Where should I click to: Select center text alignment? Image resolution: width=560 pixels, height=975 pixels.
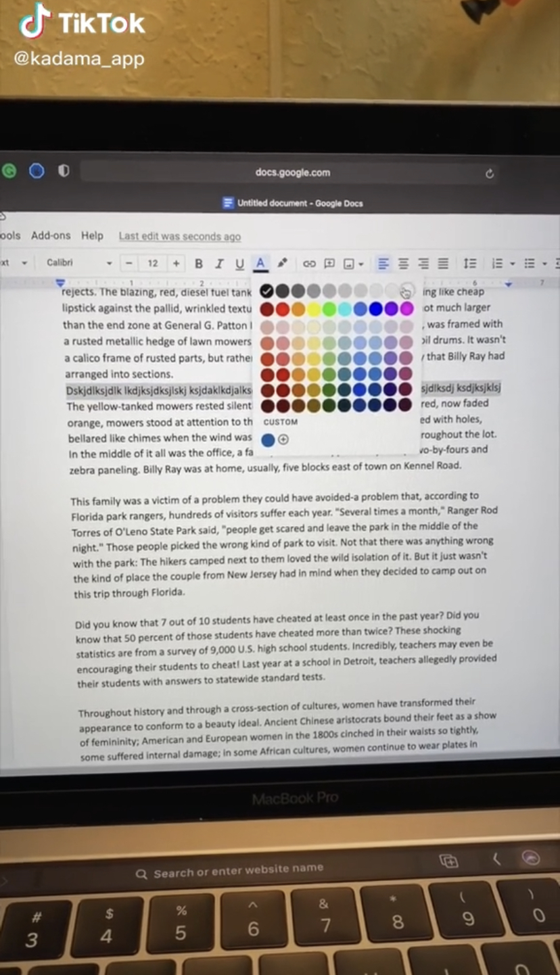[403, 264]
